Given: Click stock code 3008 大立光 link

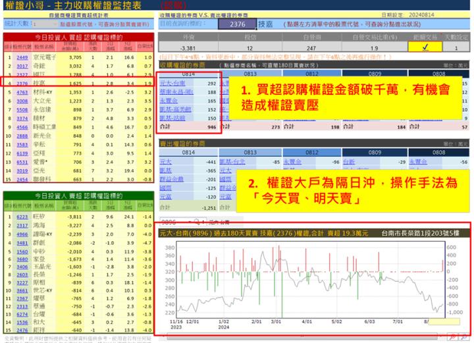Looking at the screenshot, I should pyautogui.click(x=22, y=101).
